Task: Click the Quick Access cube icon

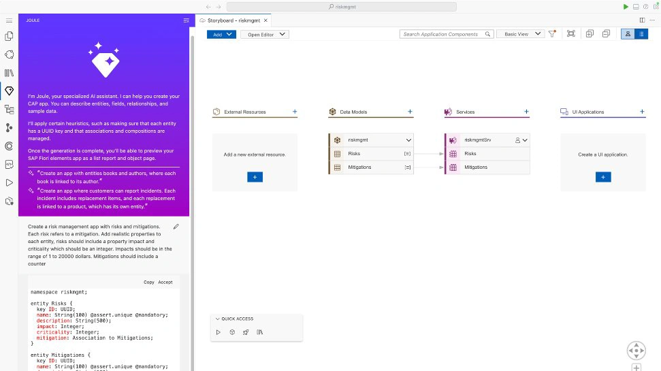Action: (x=232, y=332)
